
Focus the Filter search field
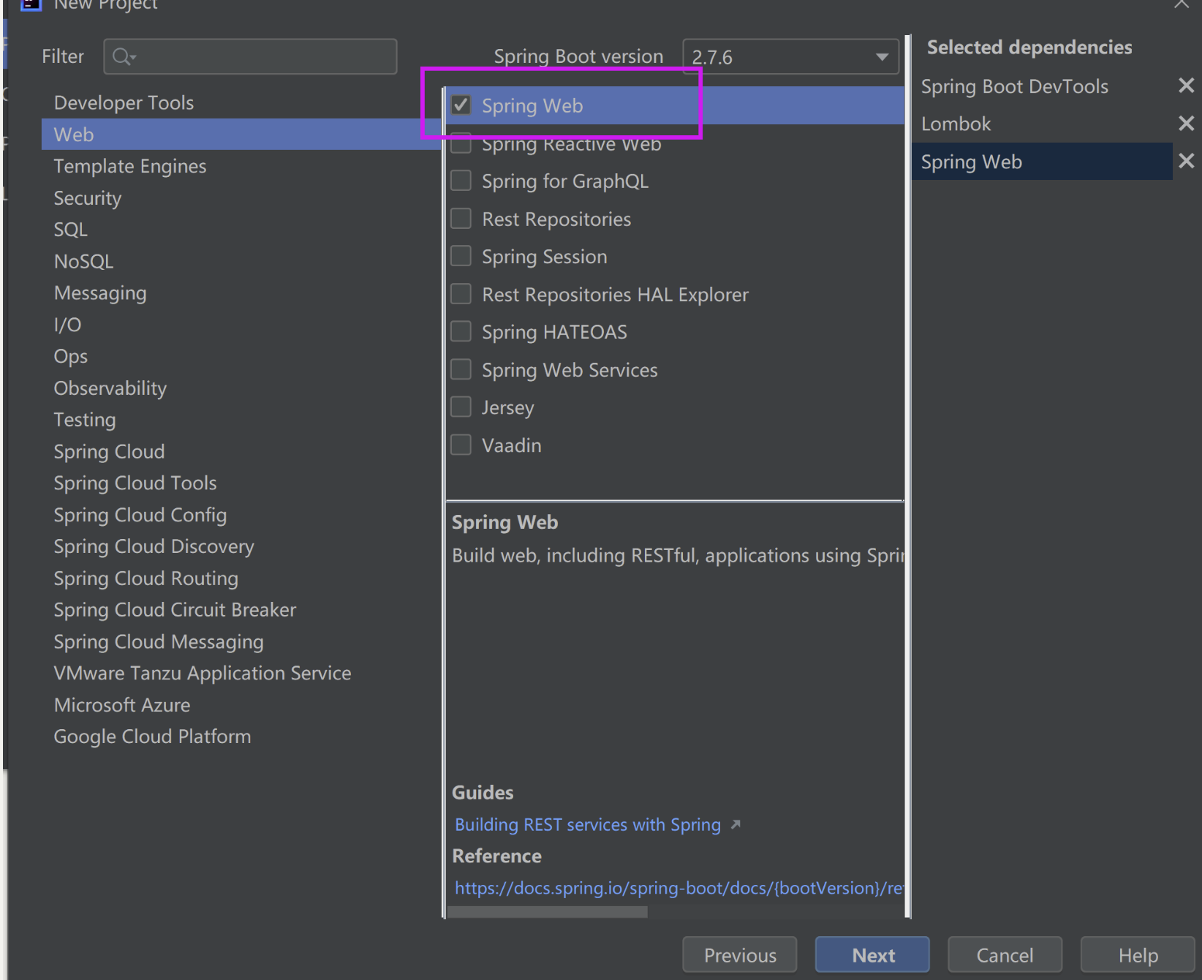click(250, 56)
